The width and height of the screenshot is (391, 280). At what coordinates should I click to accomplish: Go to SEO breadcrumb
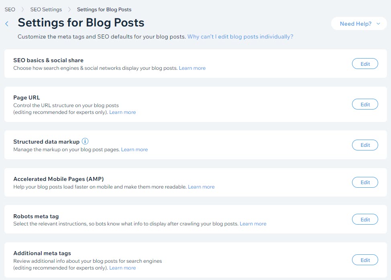(x=10, y=9)
